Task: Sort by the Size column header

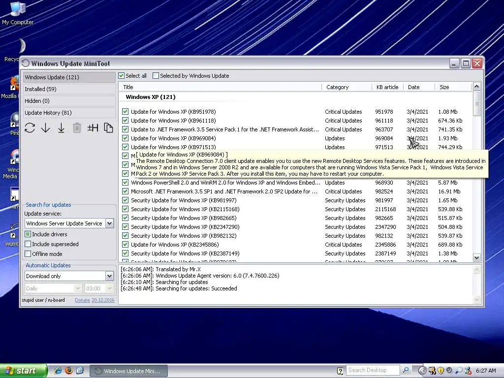Action: [x=453, y=87]
